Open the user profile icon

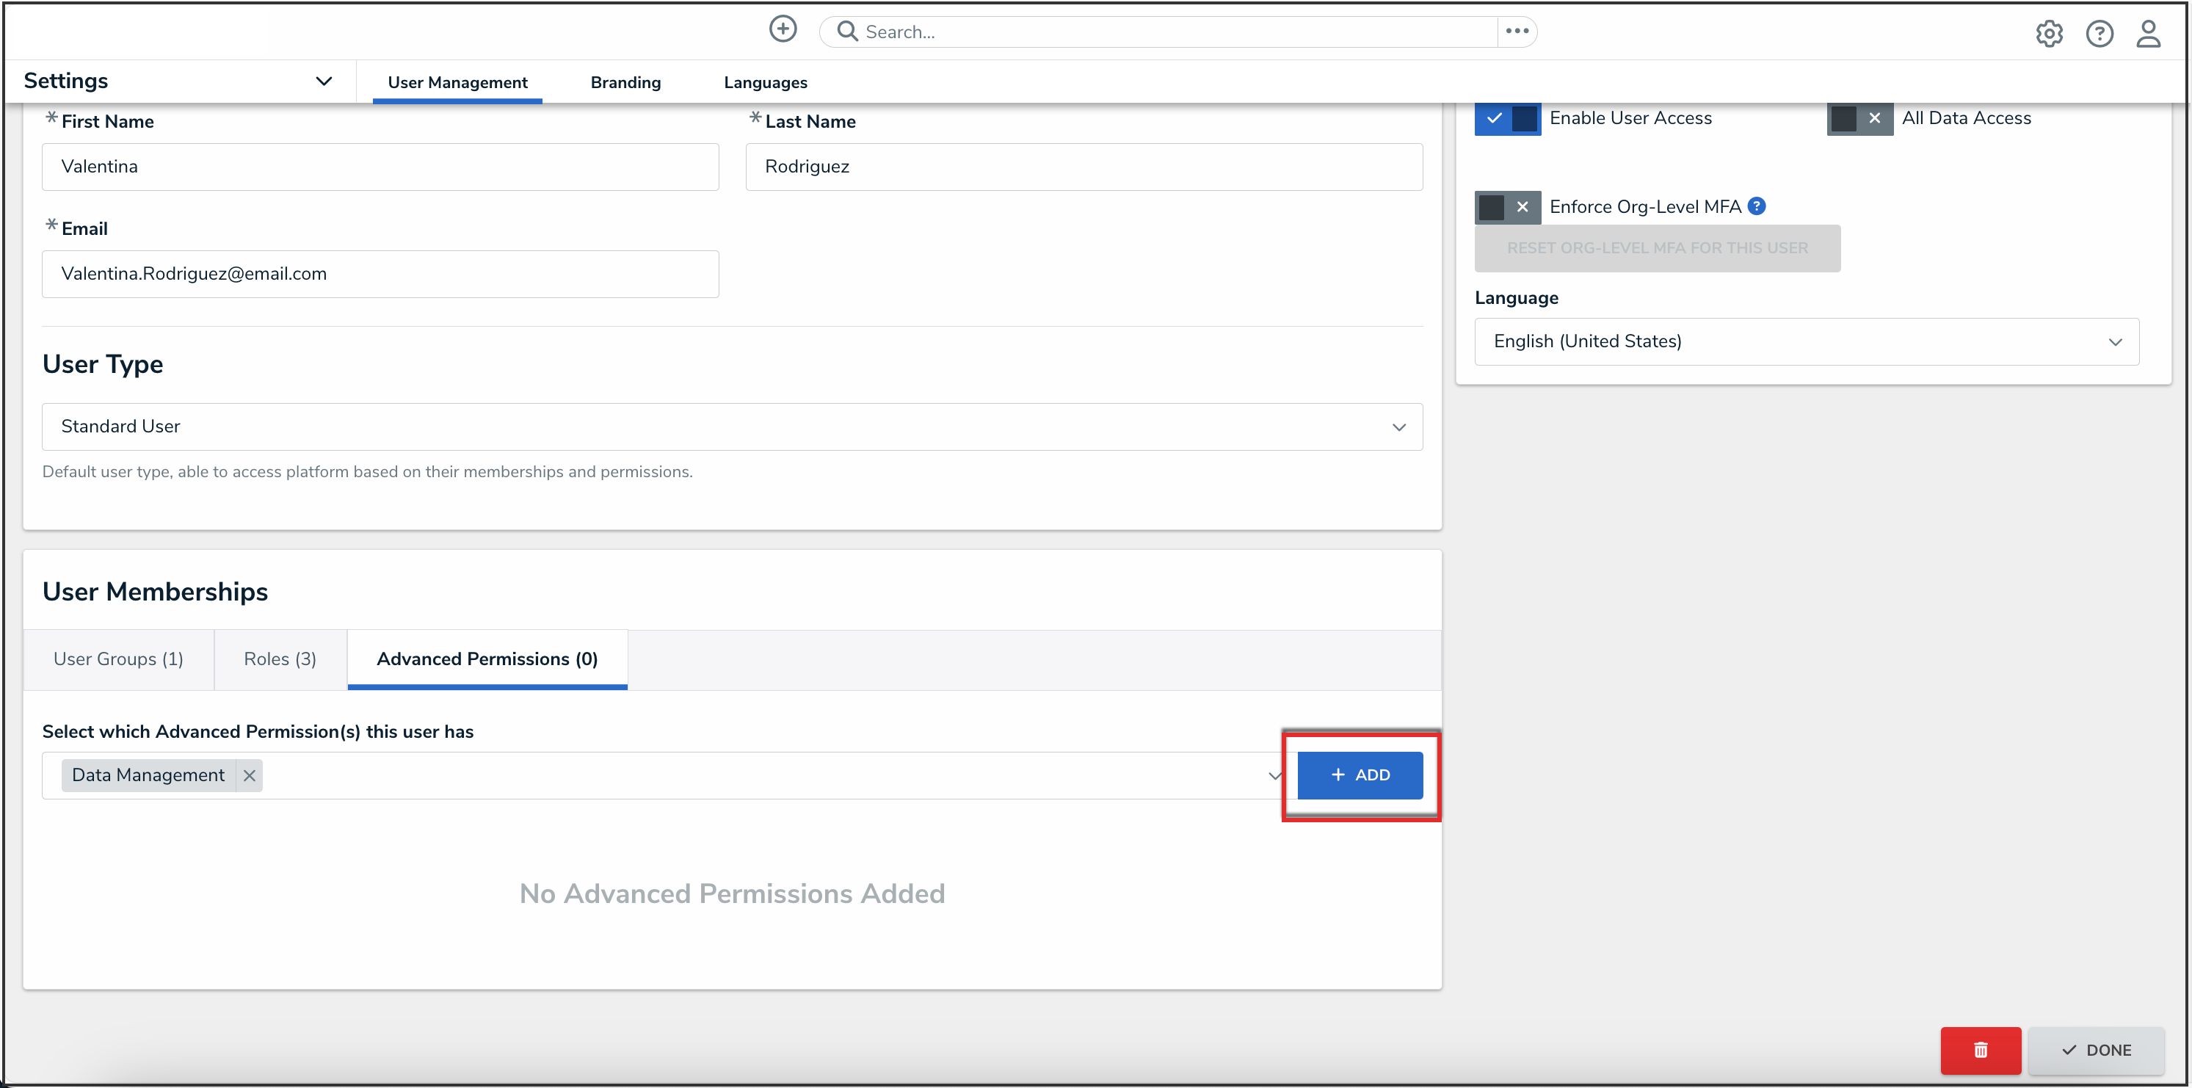click(x=2148, y=34)
